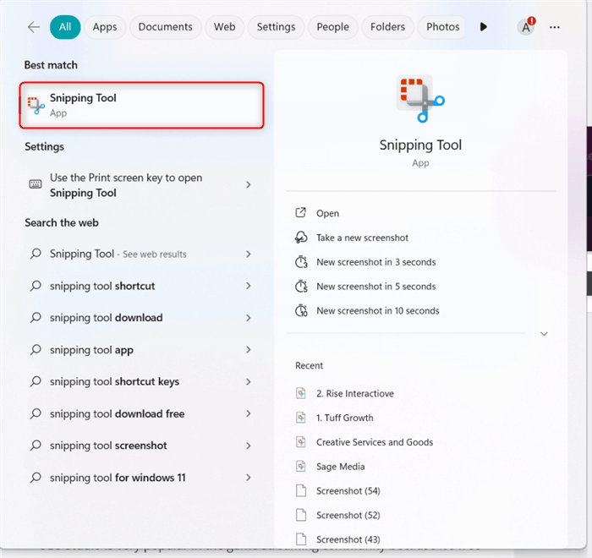Switch to the Apps filter tab
Screen dimensions: 592x558
coord(105,27)
